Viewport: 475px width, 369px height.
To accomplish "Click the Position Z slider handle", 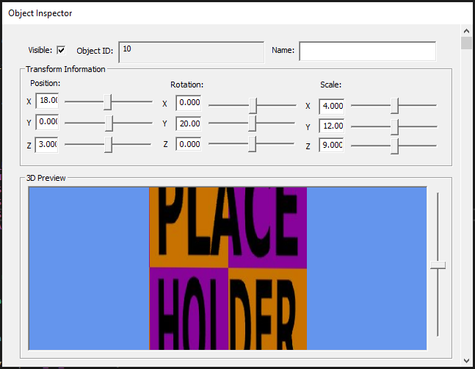I will [x=108, y=144].
